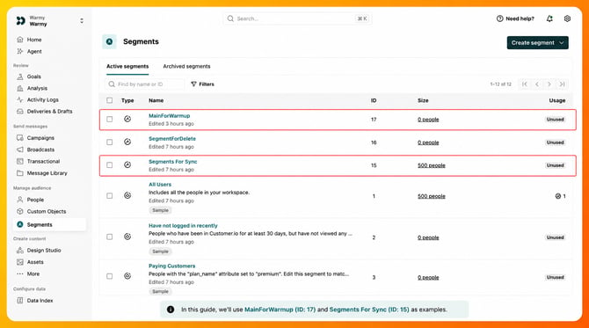This screenshot has width=589, height=328.
Task: Click the Data Index icon
Action: pos(20,301)
